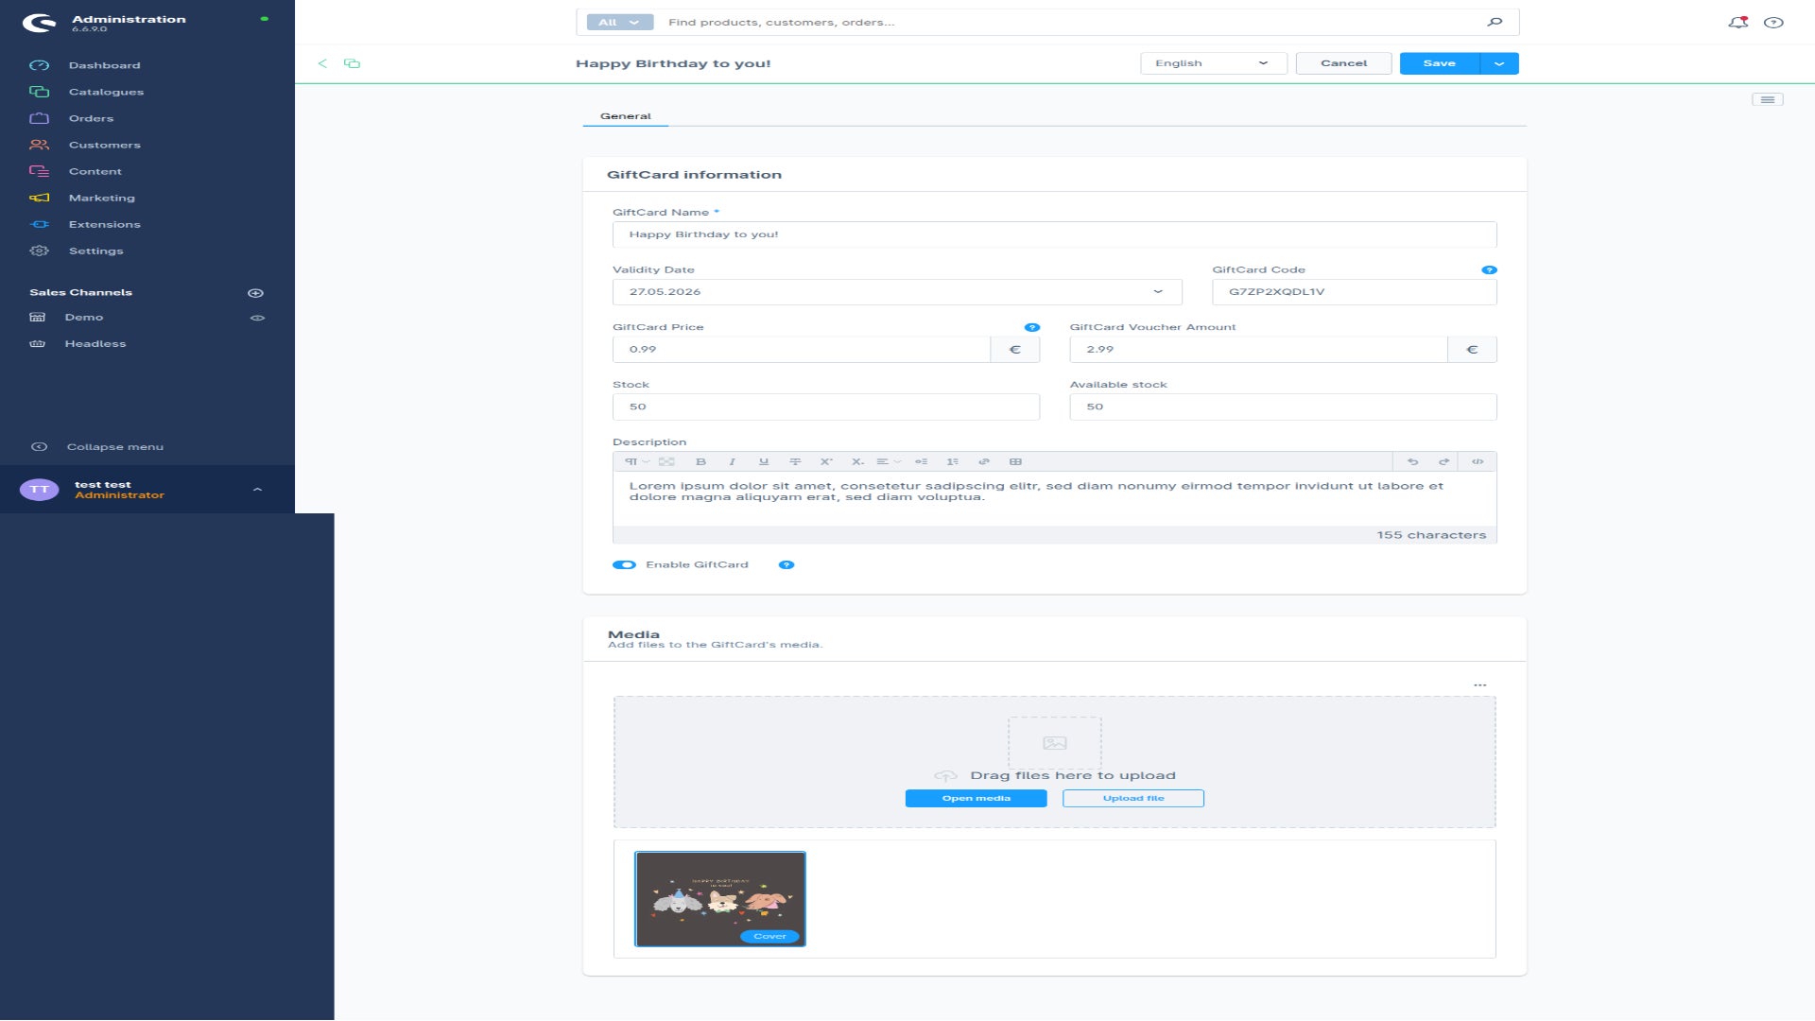The image size is (1815, 1021).
Task: Edit the GiftCard Price value
Action: click(802, 350)
